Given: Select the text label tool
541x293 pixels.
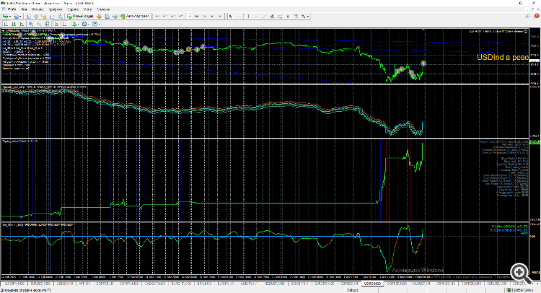Looking at the screenshot, I should tap(296, 16).
